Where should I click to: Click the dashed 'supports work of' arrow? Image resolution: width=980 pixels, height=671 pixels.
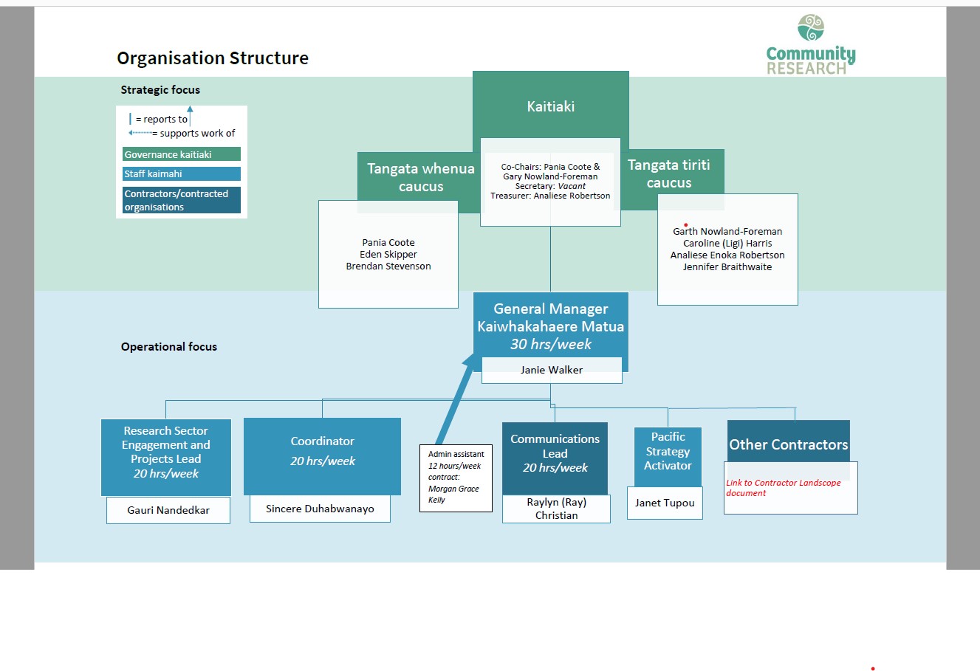point(140,133)
